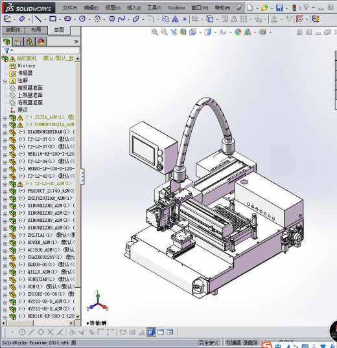Toggle the grid snap icon in bottom bar
Viewport: 337px width, 348px height.
[132, 332]
